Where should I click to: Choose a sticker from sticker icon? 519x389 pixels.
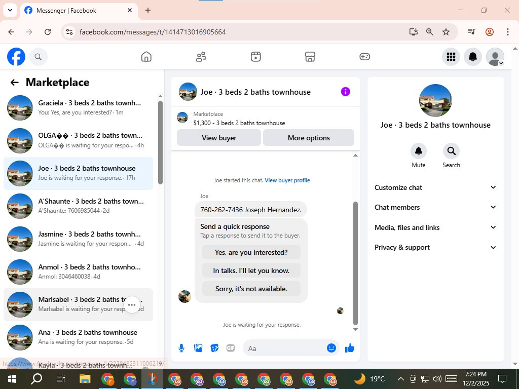[214, 348]
